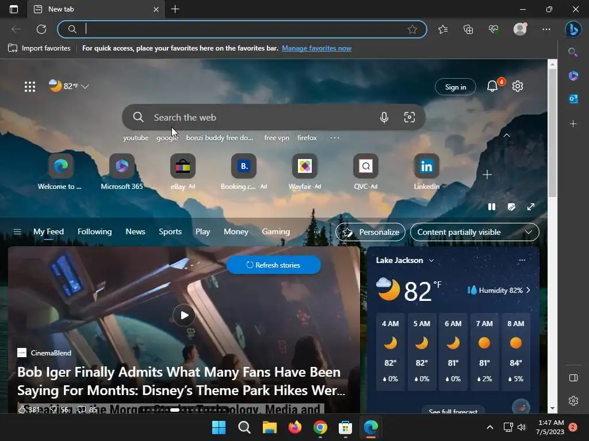The image size is (589, 441).
Task: Click the Sign in button
Action: click(x=456, y=87)
